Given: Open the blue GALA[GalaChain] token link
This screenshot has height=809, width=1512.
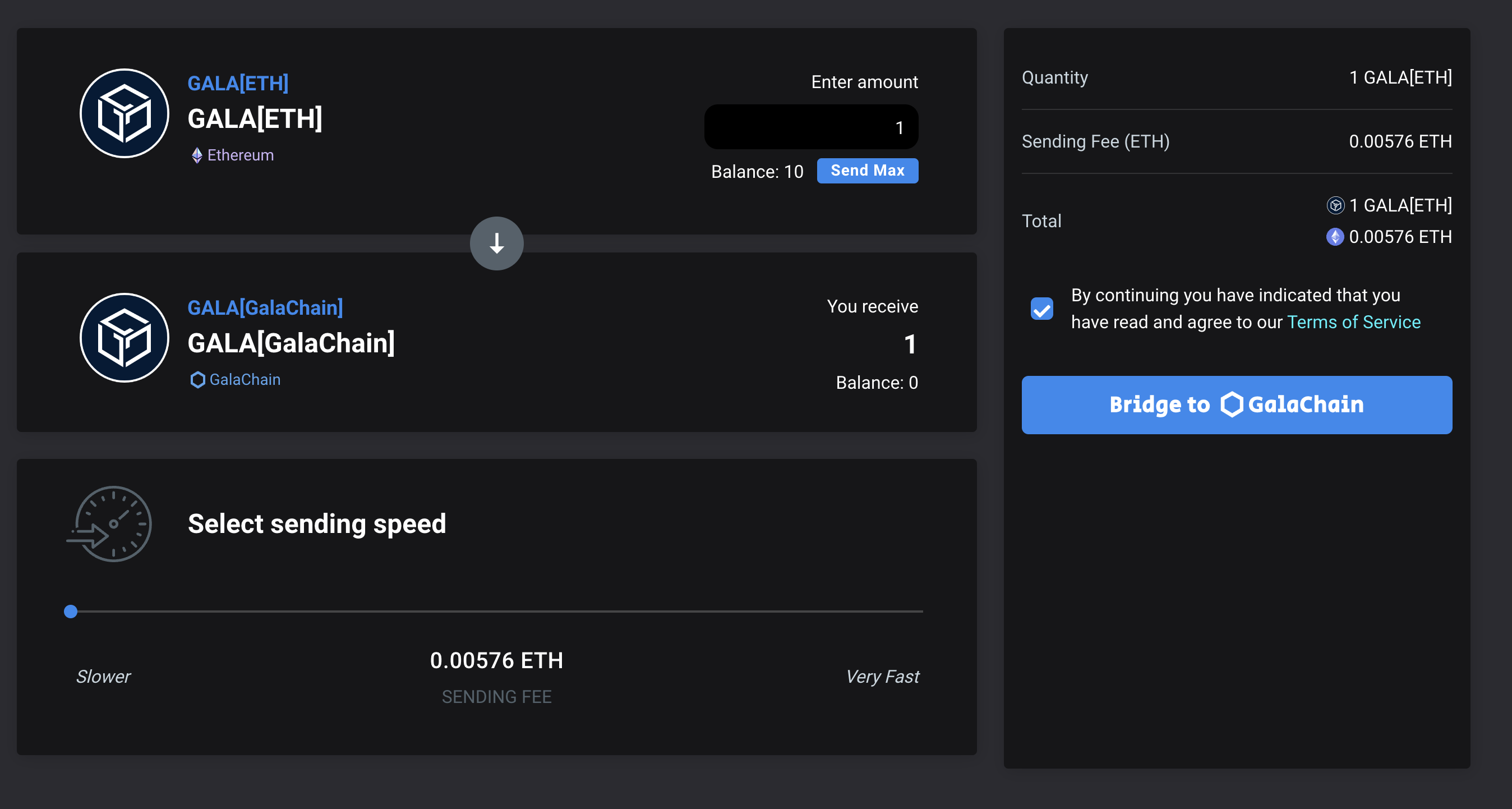Looking at the screenshot, I should [x=265, y=307].
